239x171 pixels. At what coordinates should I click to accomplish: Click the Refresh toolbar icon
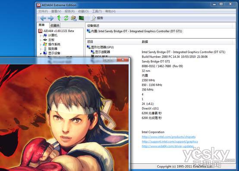pos(66,18)
